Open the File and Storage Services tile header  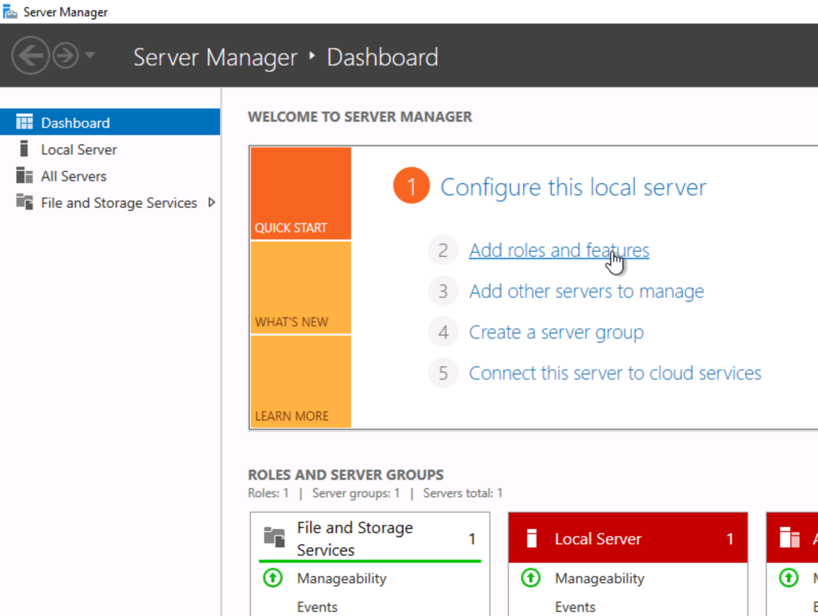click(370, 538)
